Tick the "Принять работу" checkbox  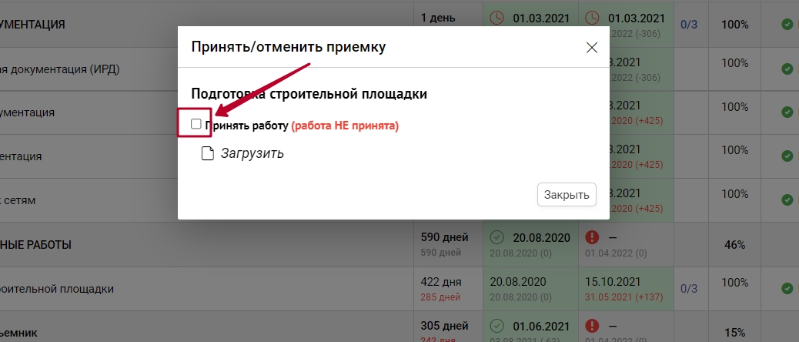pyautogui.click(x=196, y=124)
